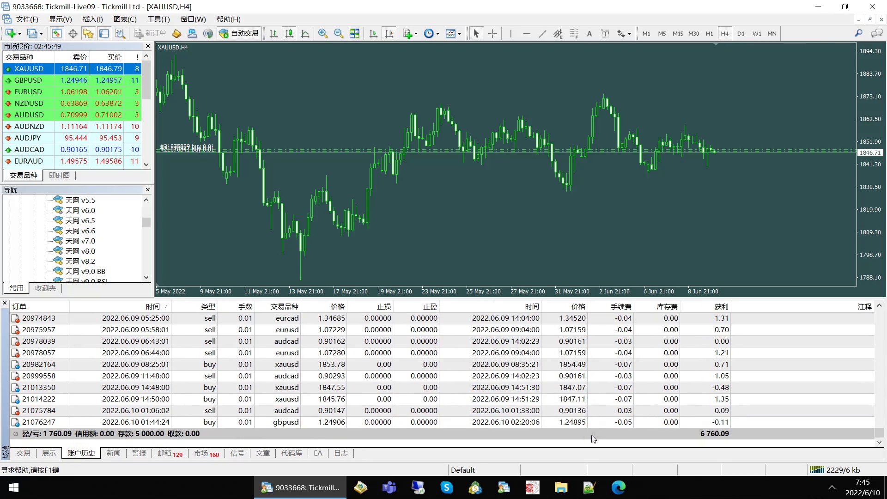Screen dimensions: 887x499
Task: Click the tile windows icon
Action: click(x=354, y=34)
